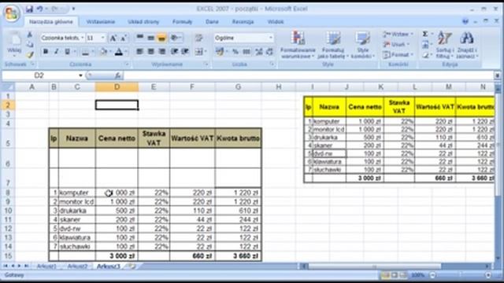Insert a function with the fx button
504x283 pixels.
coord(117,75)
